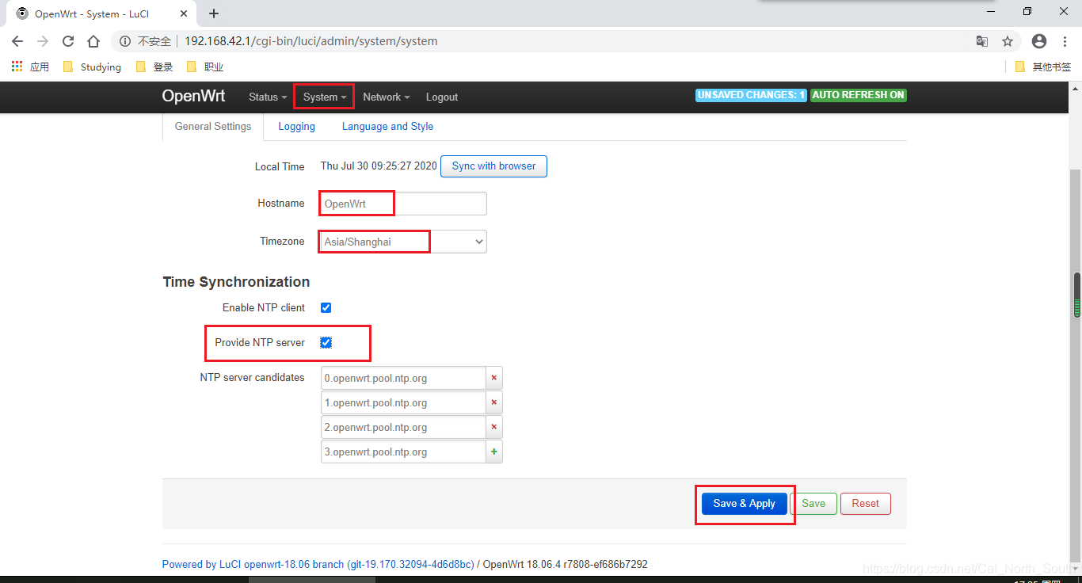This screenshot has height=583, width=1082.
Task: Open the Unsaved Changes badge
Action: pos(751,95)
